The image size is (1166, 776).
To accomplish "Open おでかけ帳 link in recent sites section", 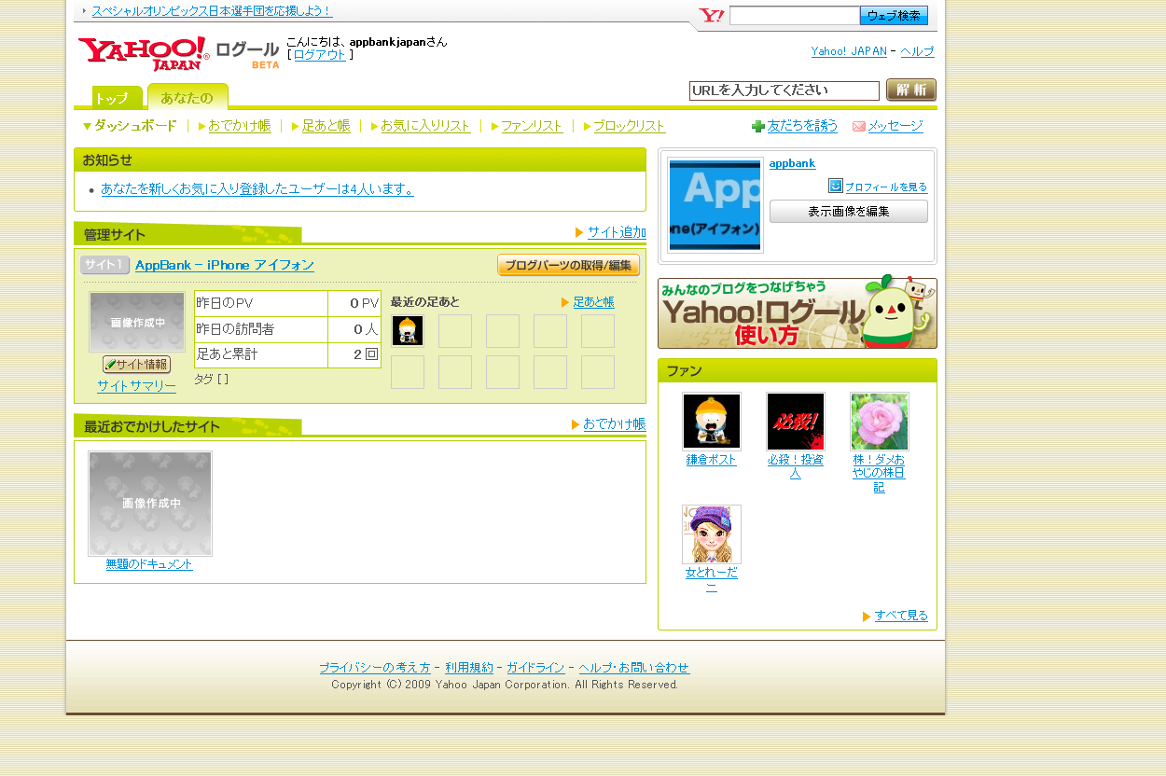I will pyautogui.click(x=615, y=424).
